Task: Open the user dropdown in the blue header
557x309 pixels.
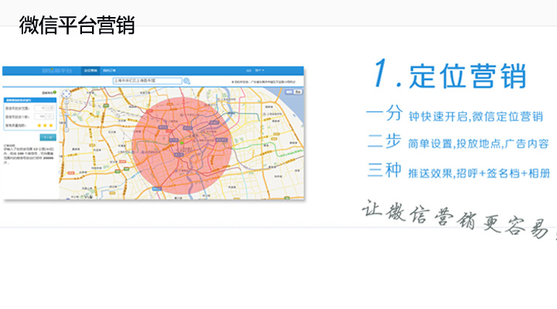Action: click(x=260, y=70)
